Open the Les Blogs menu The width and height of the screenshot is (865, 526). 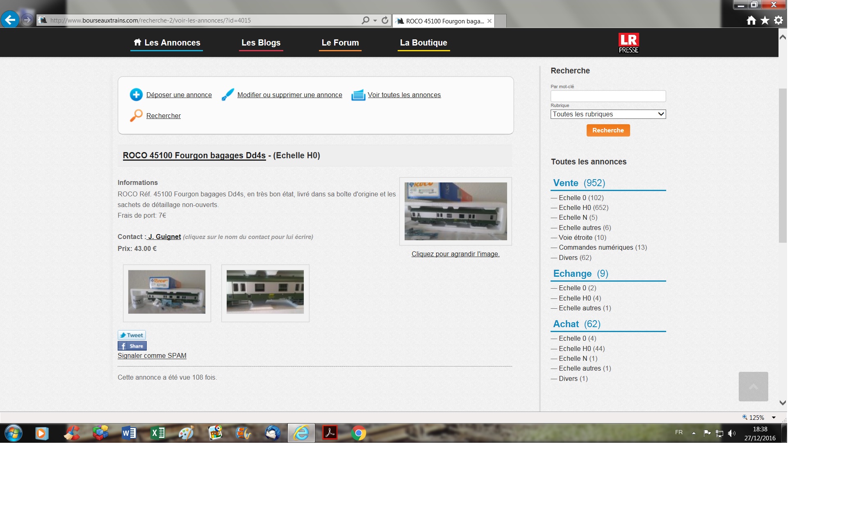point(261,43)
